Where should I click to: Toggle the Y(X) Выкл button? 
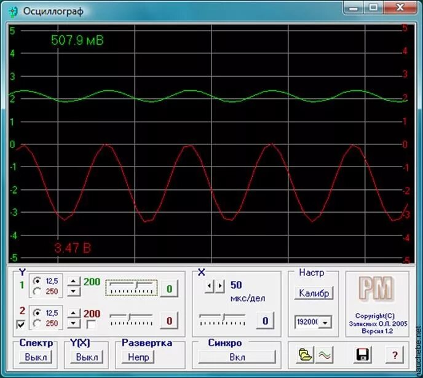click(x=87, y=357)
